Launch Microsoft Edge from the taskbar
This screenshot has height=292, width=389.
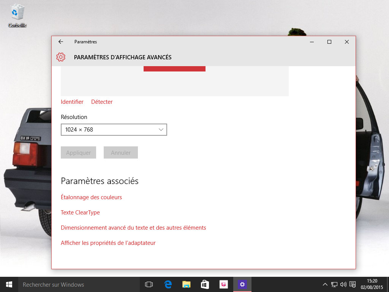pos(168,284)
